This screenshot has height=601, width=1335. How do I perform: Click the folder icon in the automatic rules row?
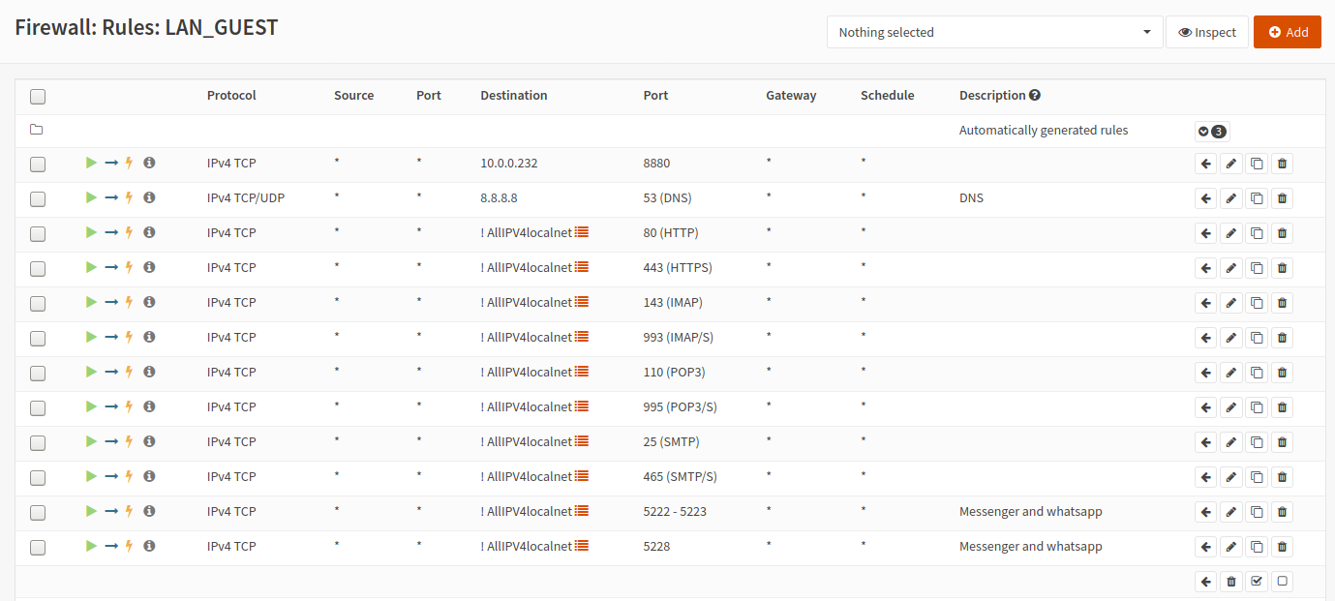click(x=37, y=130)
